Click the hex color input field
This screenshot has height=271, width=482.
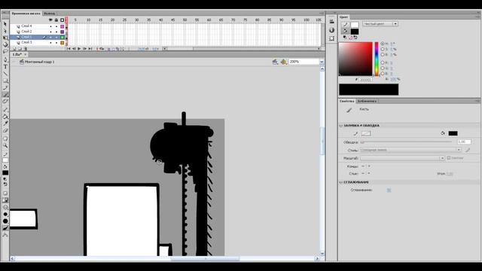coord(365,80)
